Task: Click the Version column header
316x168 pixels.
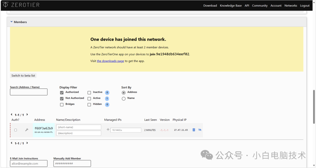Action: click(x=165, y=120)
